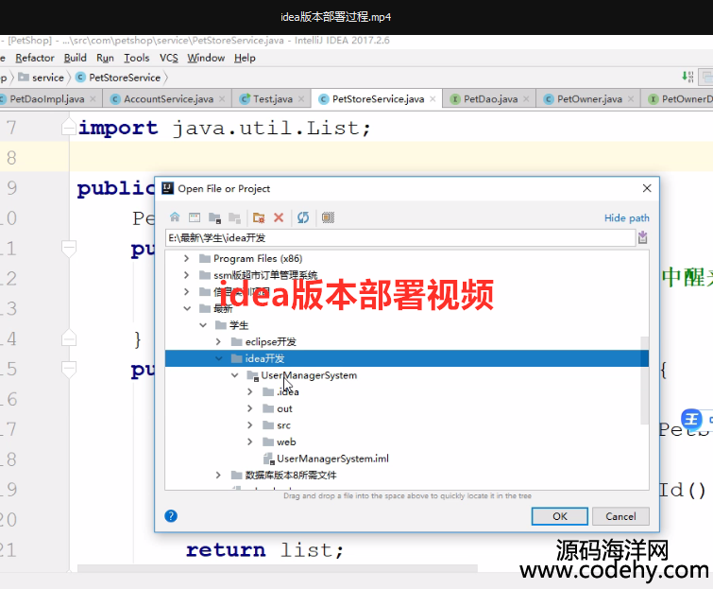Expand the src folder arrow
This screenshot has width=713, height=589.
[x=250, y=425]
